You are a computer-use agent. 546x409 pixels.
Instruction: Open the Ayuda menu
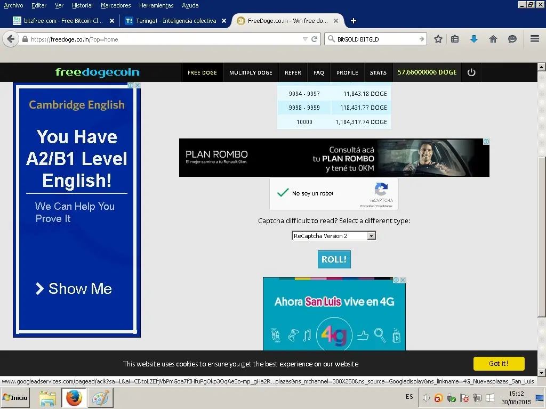(x=190, y=5)
